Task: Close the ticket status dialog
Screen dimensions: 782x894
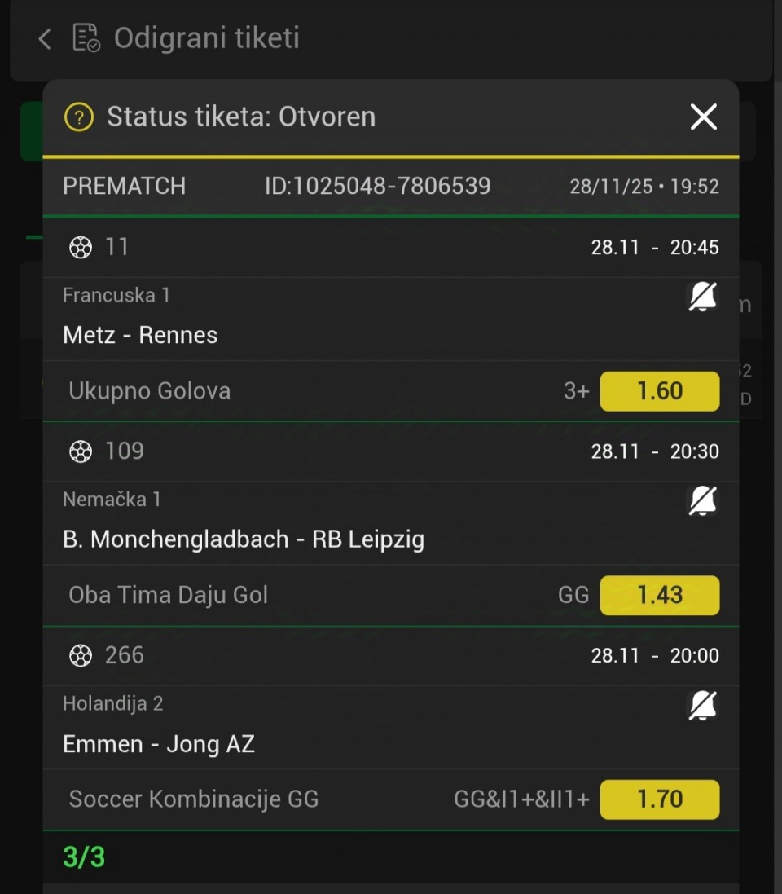Action: click(x=703, y=117)
